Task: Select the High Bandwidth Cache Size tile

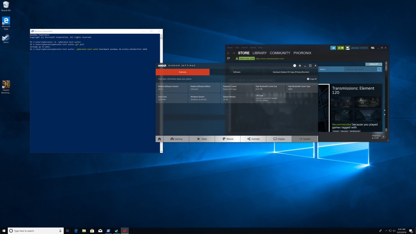Action: point(269,88)
